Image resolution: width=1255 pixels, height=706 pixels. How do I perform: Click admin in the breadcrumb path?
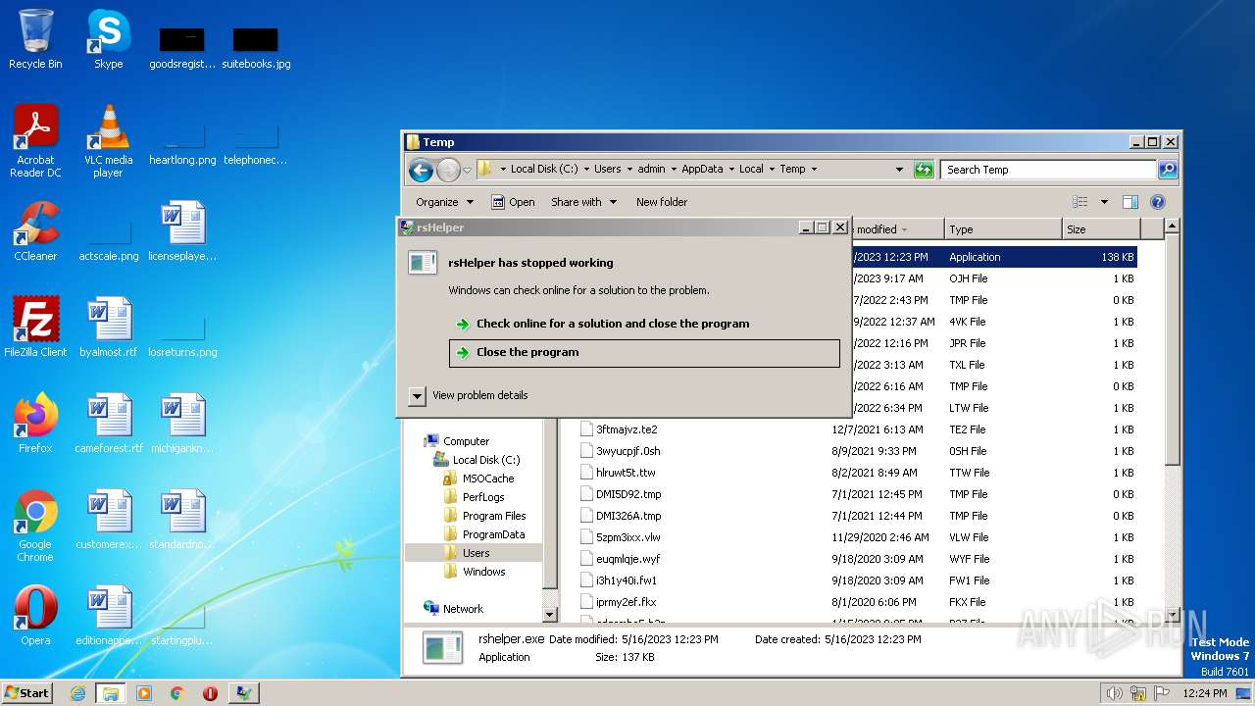[651, 170]
